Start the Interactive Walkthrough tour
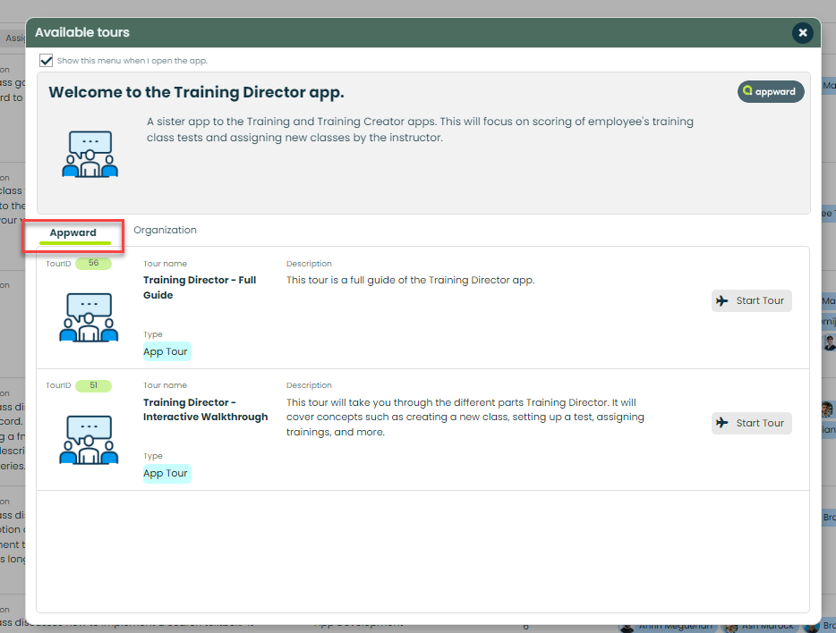The width and height of the screenshot is (836, 633). 751,423
